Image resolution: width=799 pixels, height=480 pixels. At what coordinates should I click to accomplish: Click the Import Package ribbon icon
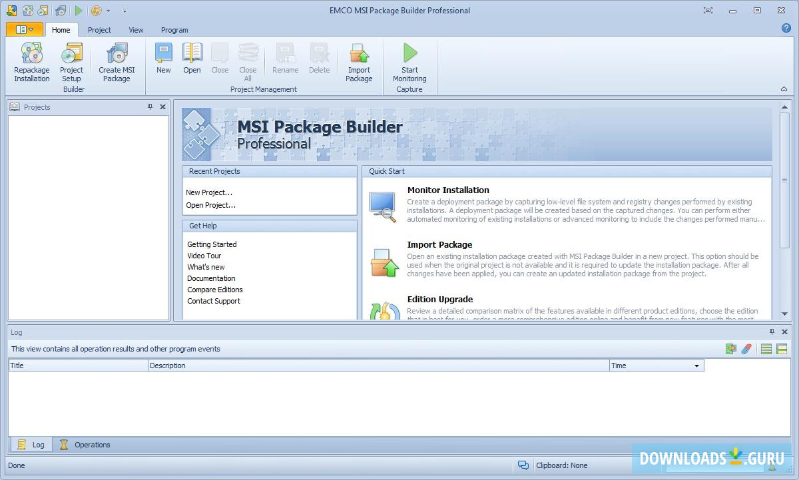tap(359, 63)
